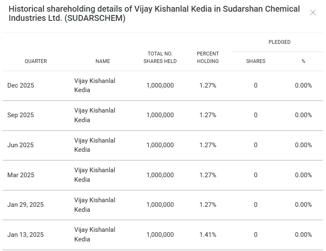Select the Jun 2025 quarter cell

(x=21, y=145)
